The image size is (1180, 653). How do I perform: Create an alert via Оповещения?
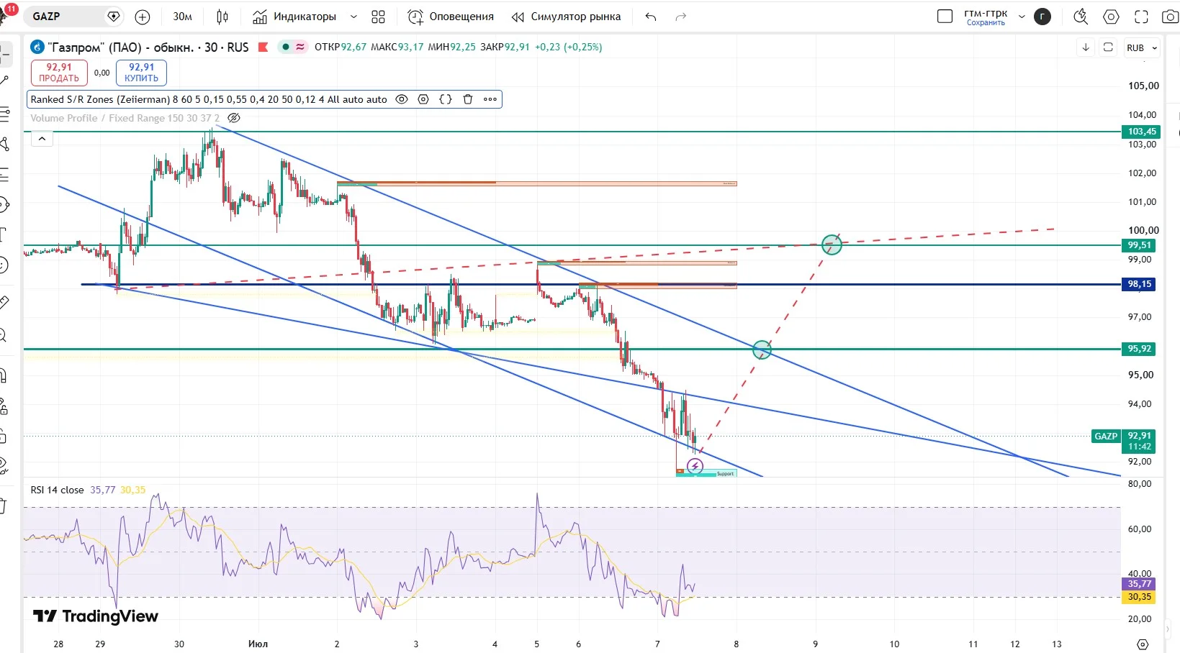click(x=451, y=17)
